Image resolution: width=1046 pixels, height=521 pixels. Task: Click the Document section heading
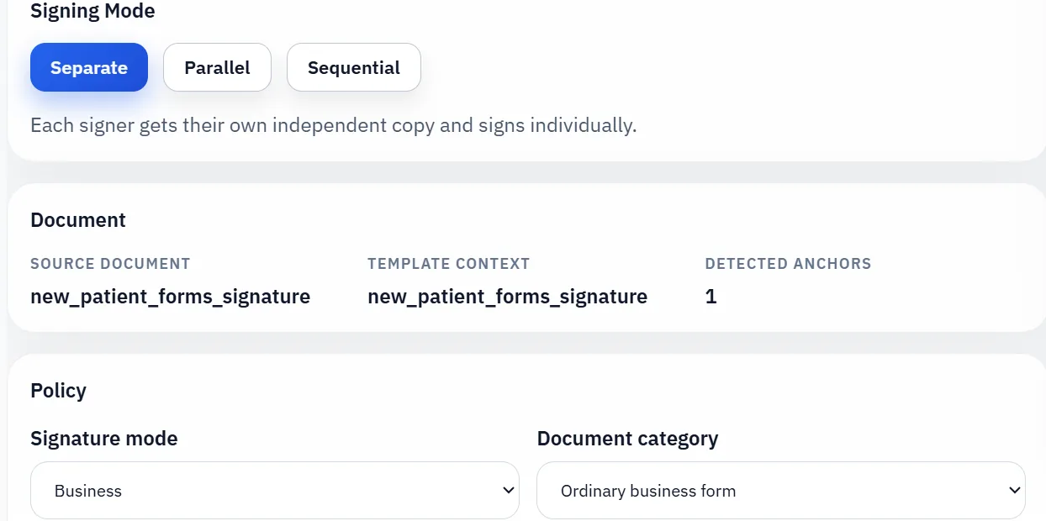[78, 220]
